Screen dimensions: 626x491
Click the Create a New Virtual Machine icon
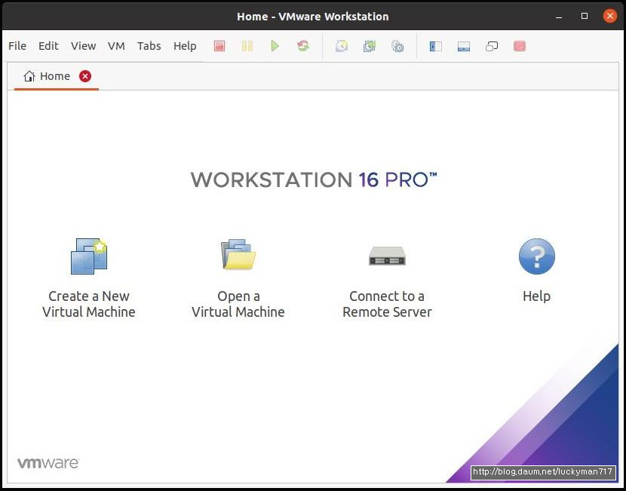89,256
